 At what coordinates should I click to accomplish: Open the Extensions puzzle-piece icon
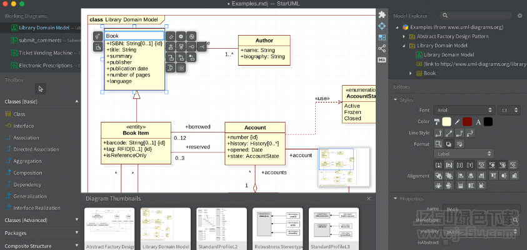382,15
